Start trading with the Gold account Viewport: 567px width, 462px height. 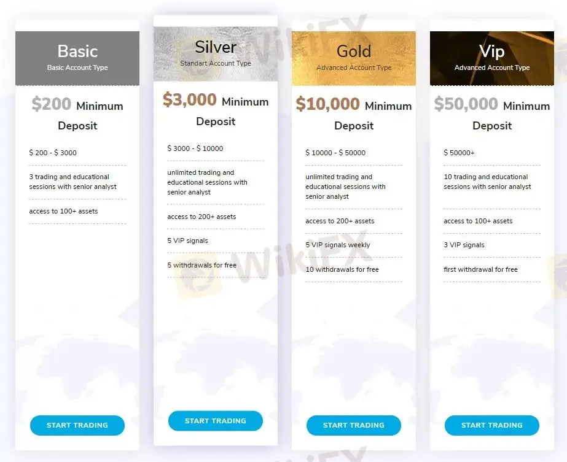tap(353, 425)
